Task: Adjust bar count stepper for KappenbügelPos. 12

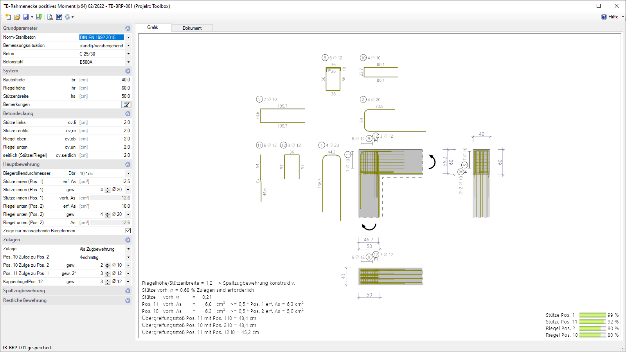Action: [x=108, y=282]
